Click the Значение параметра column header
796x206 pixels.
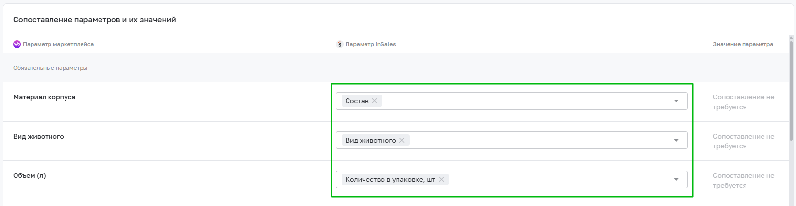743,44
